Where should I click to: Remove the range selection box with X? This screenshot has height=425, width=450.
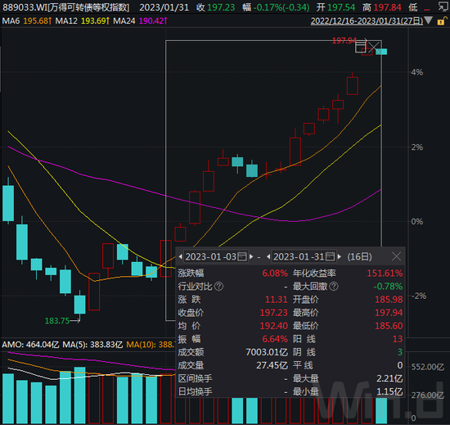[374, 47]
